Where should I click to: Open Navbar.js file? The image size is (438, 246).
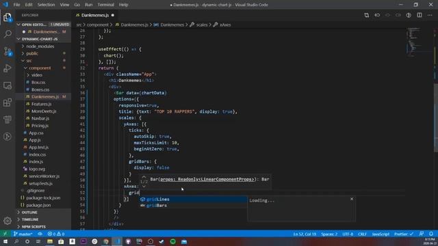coord(40,118)
